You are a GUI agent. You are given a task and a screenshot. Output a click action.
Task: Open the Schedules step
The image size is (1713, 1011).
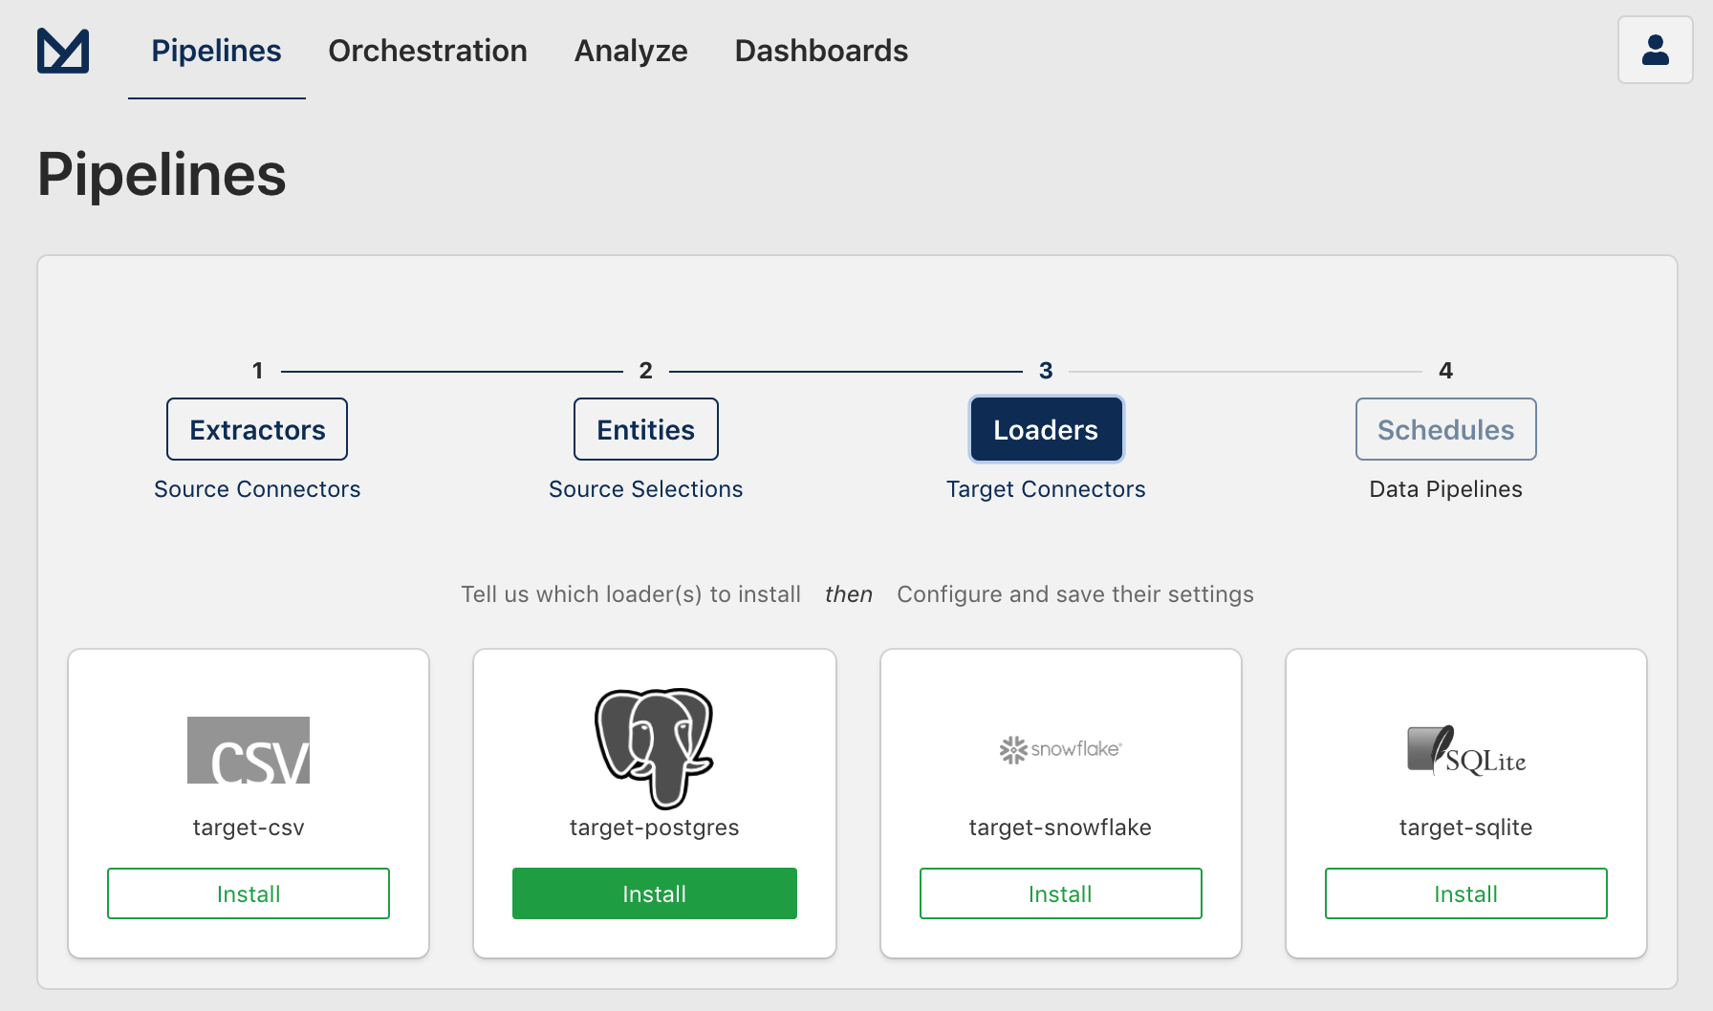coord(1446,429)
